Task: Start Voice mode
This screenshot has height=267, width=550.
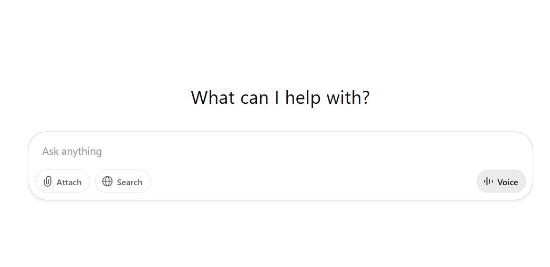Action: pos(501,181)
